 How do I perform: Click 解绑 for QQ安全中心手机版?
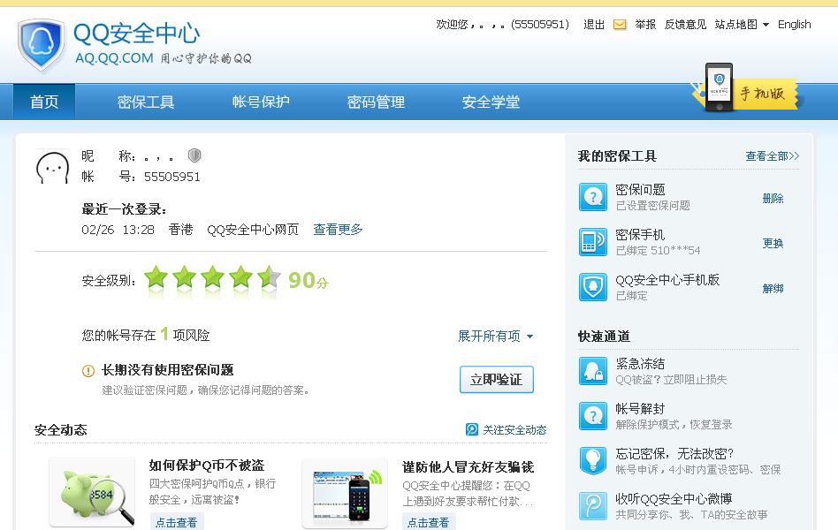tap(773, 289)
